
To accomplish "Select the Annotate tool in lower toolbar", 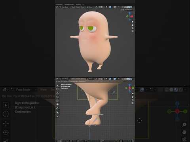I will pyautogui.click(x=57, y=108).
